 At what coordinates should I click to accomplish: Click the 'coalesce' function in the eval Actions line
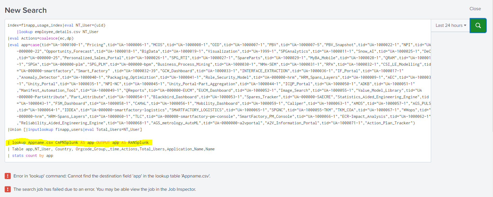pyautogui.click(x=48, y=38)
